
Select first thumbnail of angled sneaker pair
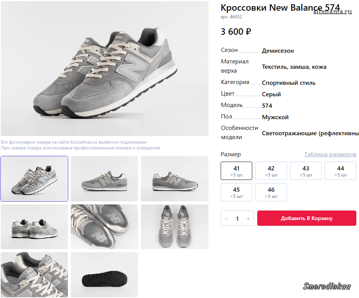coord(34,179)
